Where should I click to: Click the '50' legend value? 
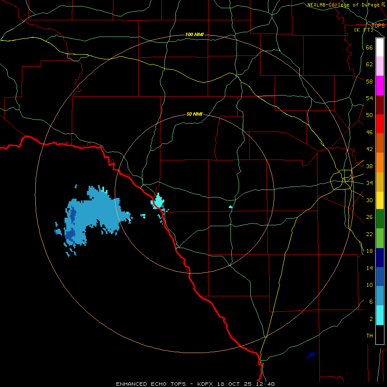coord(369,115)
